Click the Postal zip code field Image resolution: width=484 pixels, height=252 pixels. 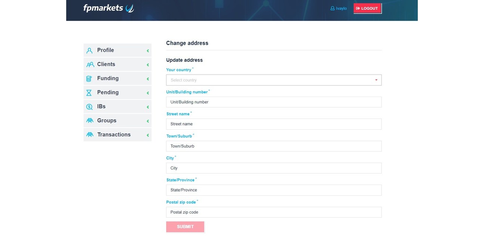[x=273, y=212]
